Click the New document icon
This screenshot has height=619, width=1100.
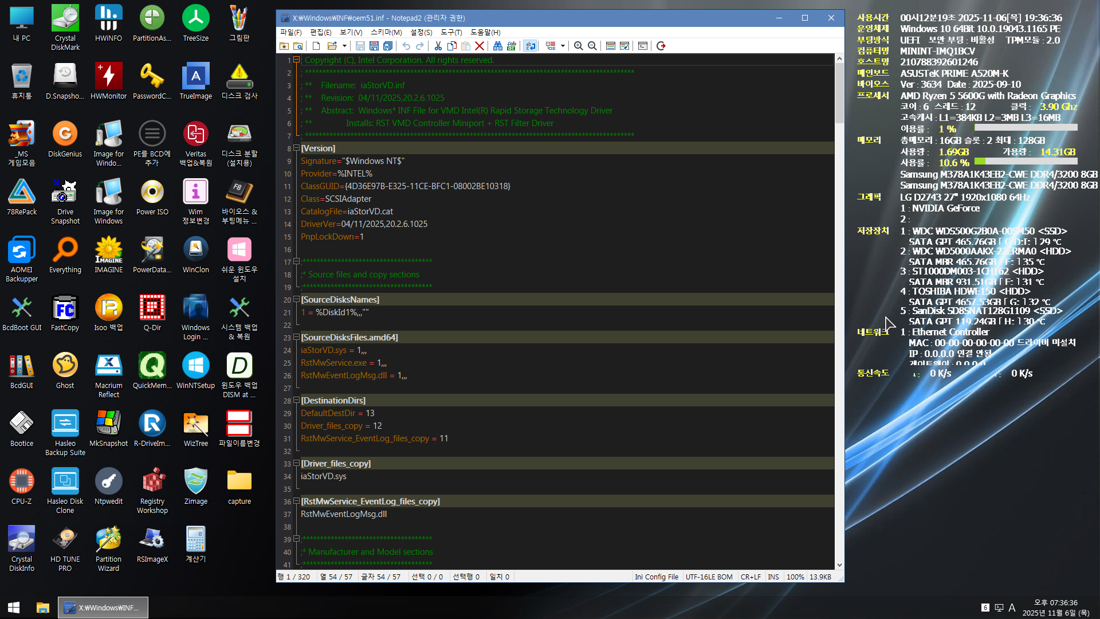click(316, 46)
